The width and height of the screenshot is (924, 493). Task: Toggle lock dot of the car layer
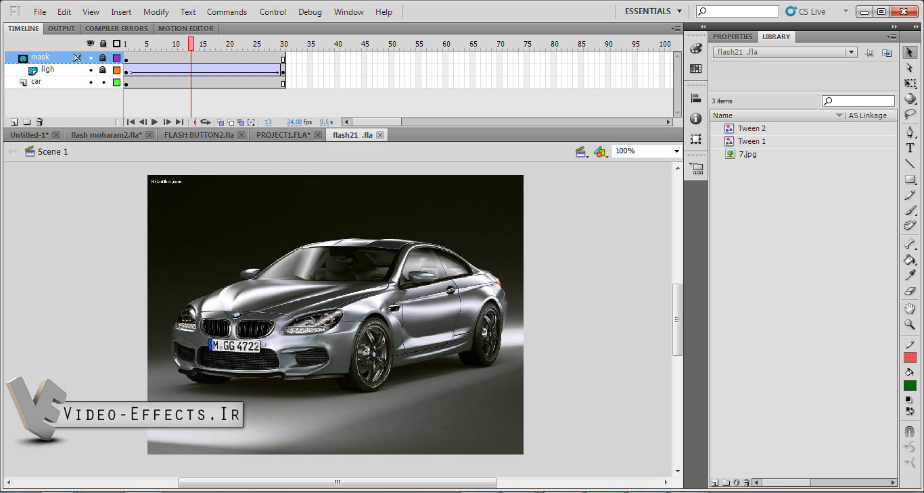click(x=103, y=82)
